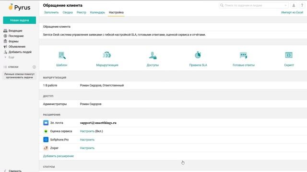The width and height of the screenshot is (307, 172).
Task: Open the Шаблон template editor icon
Action: [62, 55]
